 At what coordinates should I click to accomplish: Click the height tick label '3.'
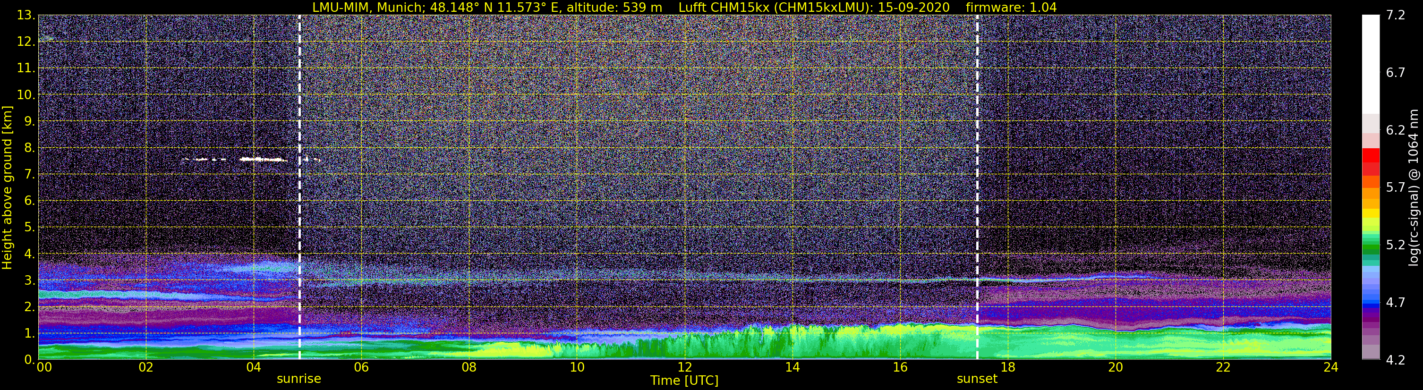point(30,280)
